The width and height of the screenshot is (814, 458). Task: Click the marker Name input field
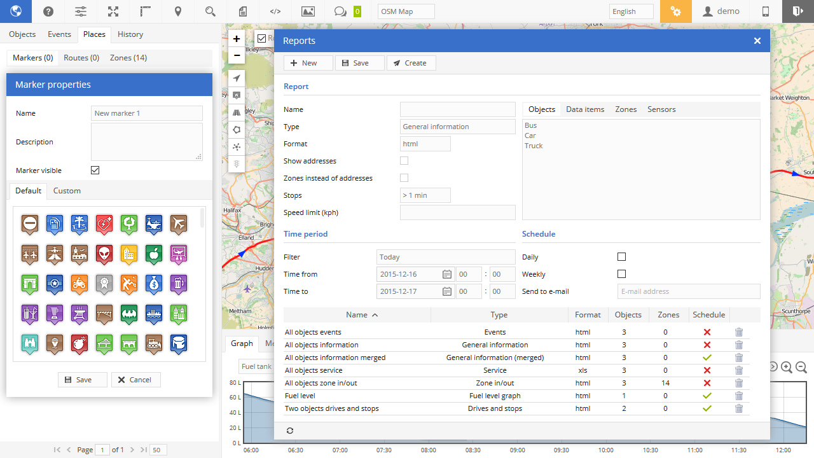[x=146, y=113]
